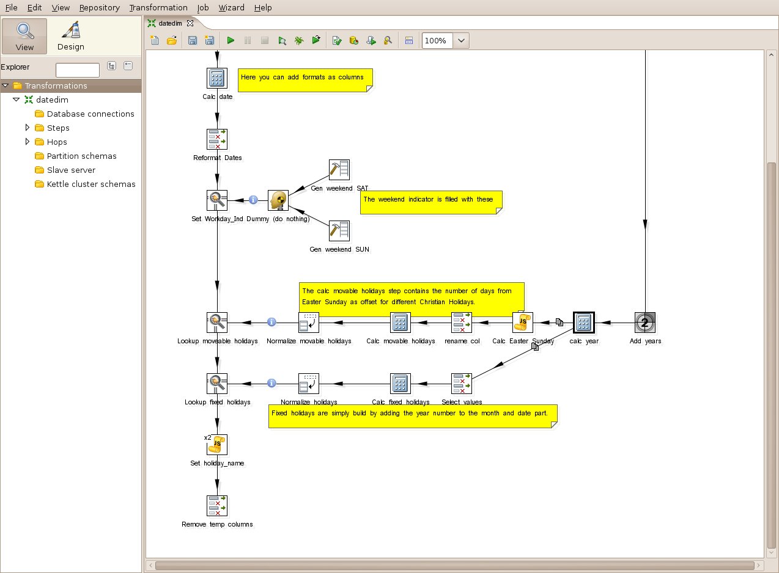Select the Lookup moveable holidays step
The image size is (779, 573).
coord(217,322)
